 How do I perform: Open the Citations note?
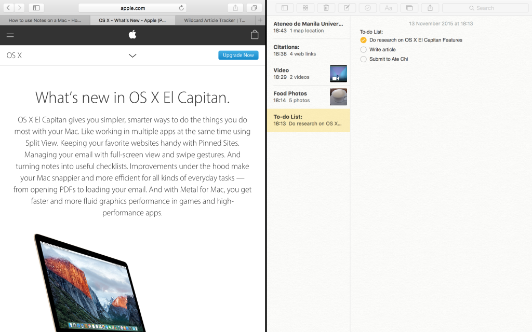coord(309,50)
